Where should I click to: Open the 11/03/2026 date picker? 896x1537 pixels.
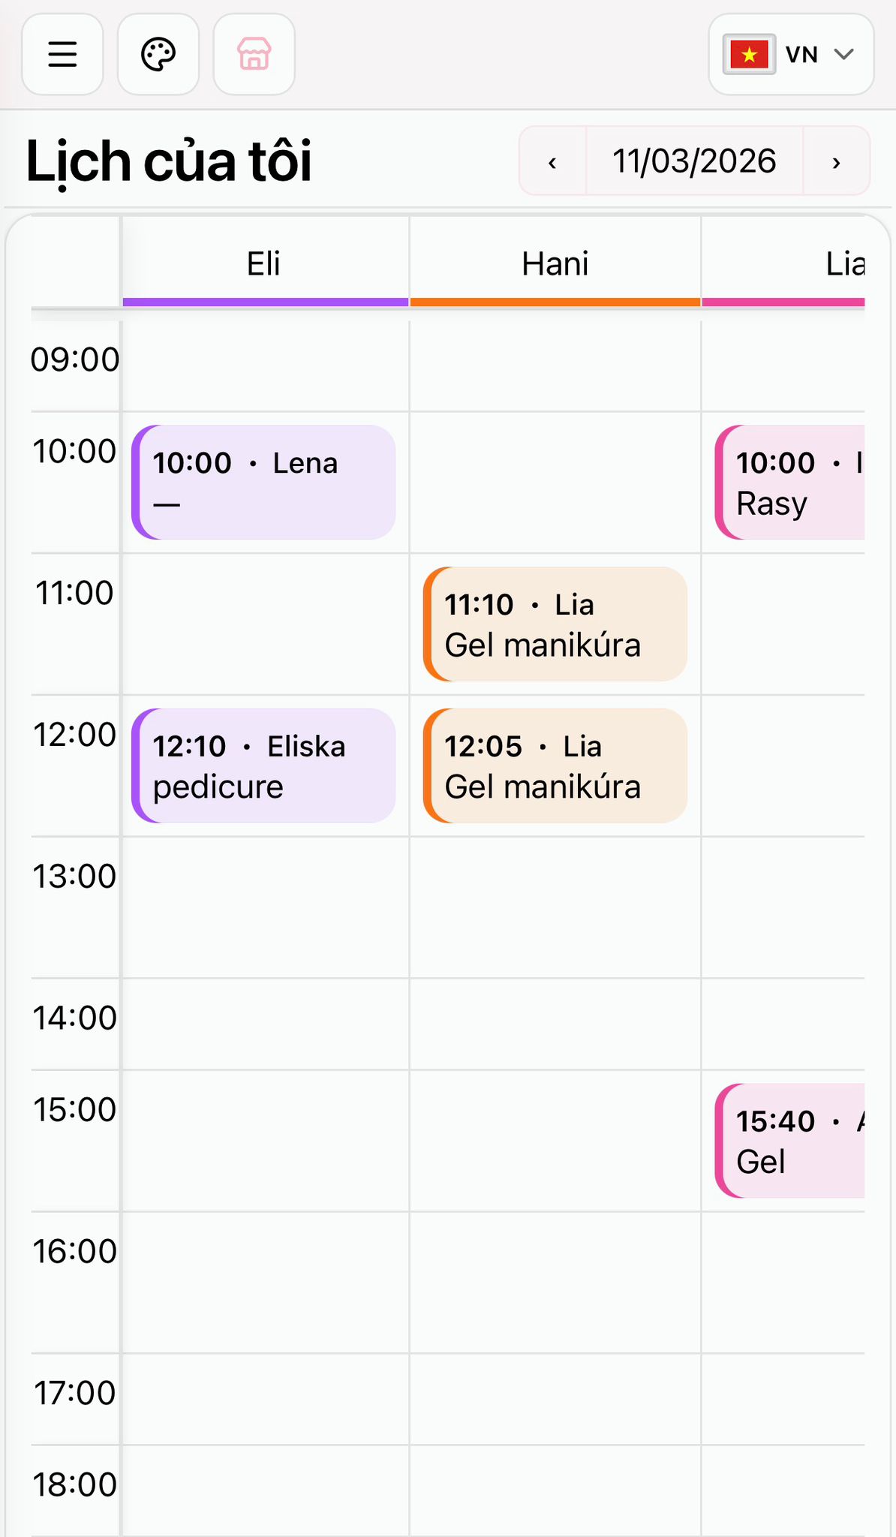(x=694, y=161)
